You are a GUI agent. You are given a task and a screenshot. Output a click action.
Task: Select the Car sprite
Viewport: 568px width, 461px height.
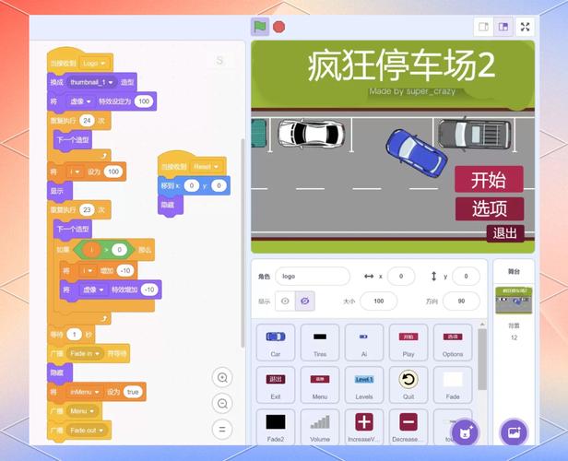pyautogui.click(x=276, y=343)
